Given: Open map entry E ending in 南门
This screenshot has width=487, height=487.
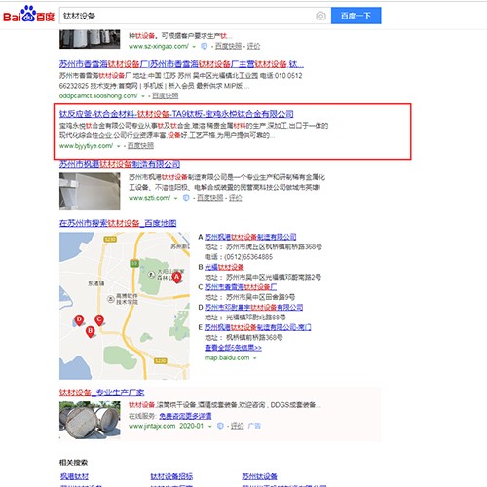Looking at the screenshot, I should coord(258,327).
